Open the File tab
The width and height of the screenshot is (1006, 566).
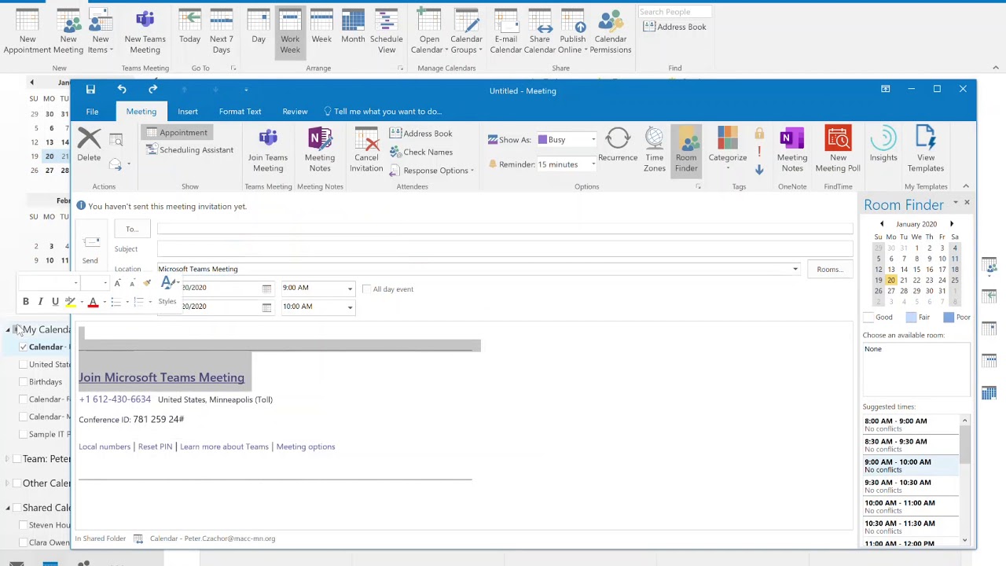pyautogui.click(x=92, y=112)
